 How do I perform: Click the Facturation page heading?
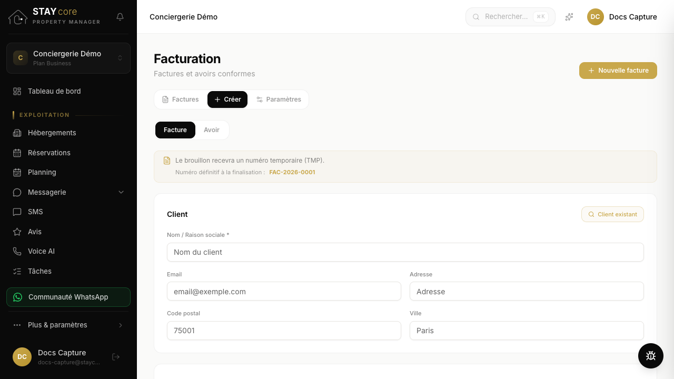[187, 58]
